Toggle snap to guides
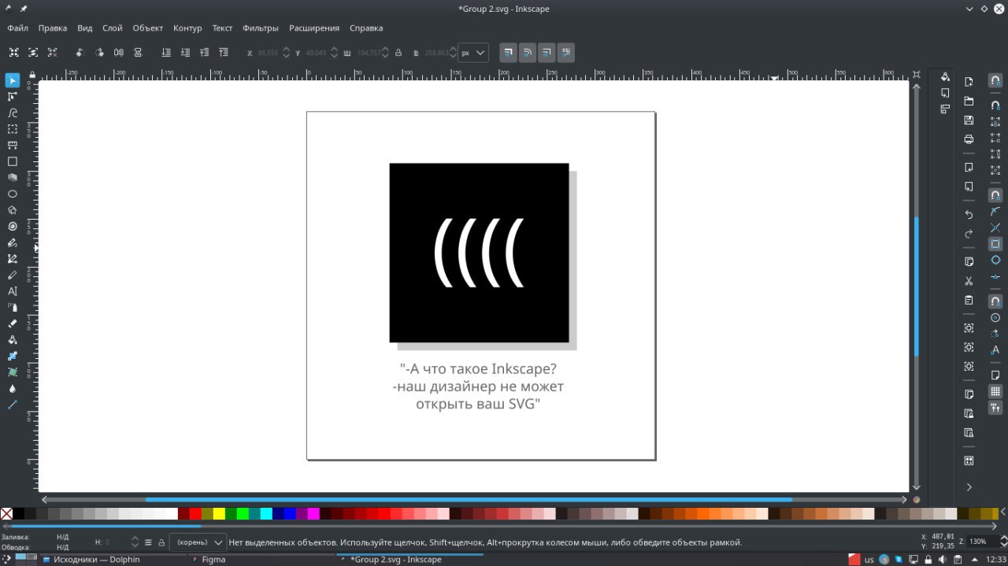Image resolution: width=1008 pixels, height=566 pixels. coord(995,407)
